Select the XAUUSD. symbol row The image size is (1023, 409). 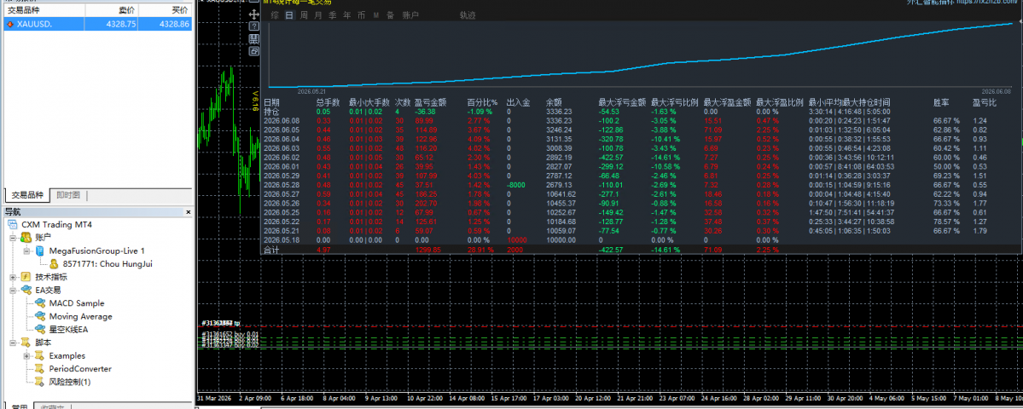tap(98, 24)
